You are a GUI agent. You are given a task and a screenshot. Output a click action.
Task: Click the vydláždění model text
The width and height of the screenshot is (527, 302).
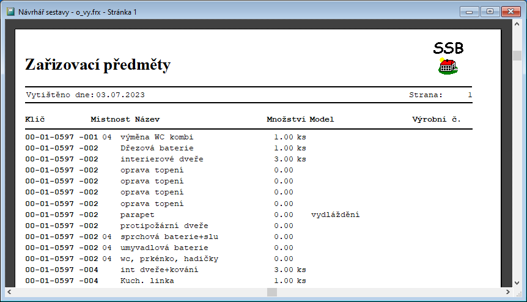pos(335,215)
